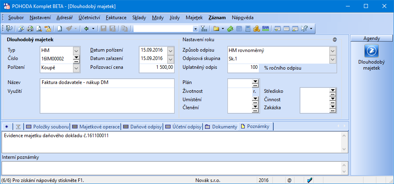Image resolution: width=394 pixels, height=184 pixels.
Task: Open dropdown arrow next to folder icon
Action: pos(223,28)
